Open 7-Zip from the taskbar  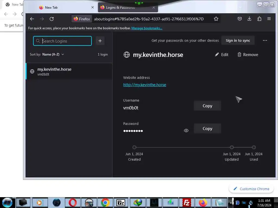(x=121, y=203)
